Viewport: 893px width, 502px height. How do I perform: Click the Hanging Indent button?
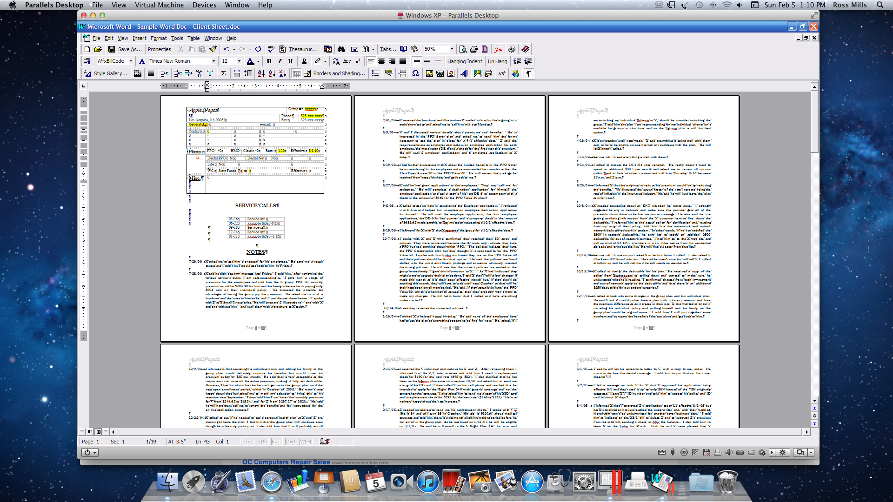coord(464,61)
